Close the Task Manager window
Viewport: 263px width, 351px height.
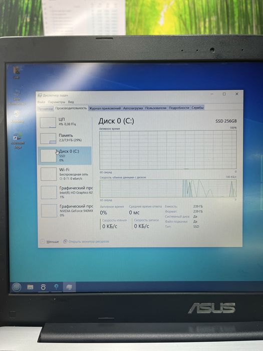point(237,94)
